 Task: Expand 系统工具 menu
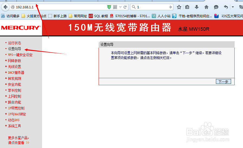coord(14,126)
